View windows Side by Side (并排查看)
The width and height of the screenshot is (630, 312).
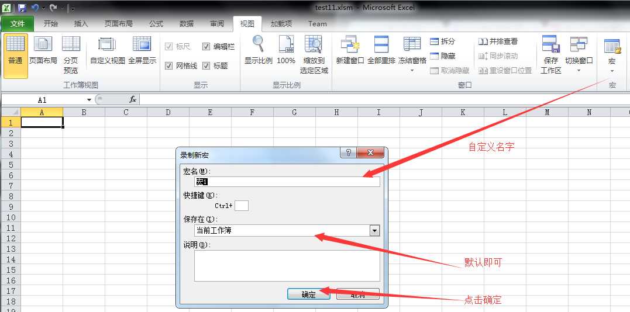[498, 41]
